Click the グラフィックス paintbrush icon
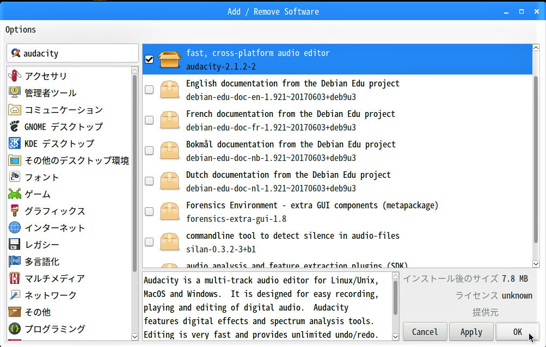This screenshot has width=546, height=347. 15,210
